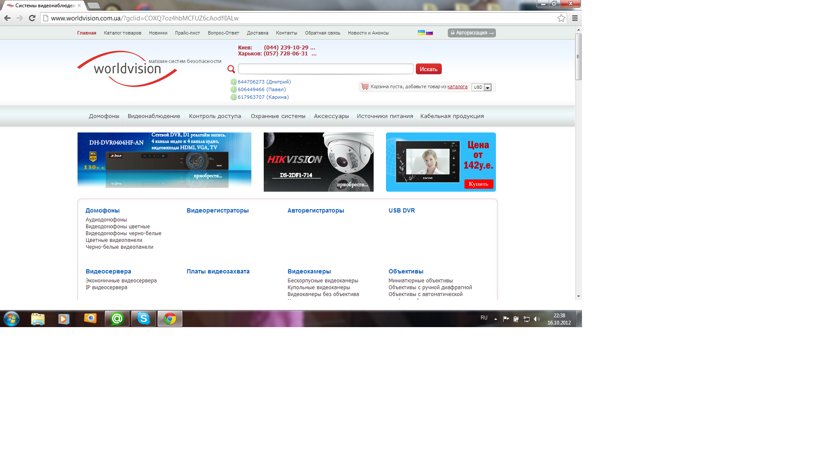Screen dimensions: 818x460
Task: Open the Windows Start button
Action: (12, 319)
